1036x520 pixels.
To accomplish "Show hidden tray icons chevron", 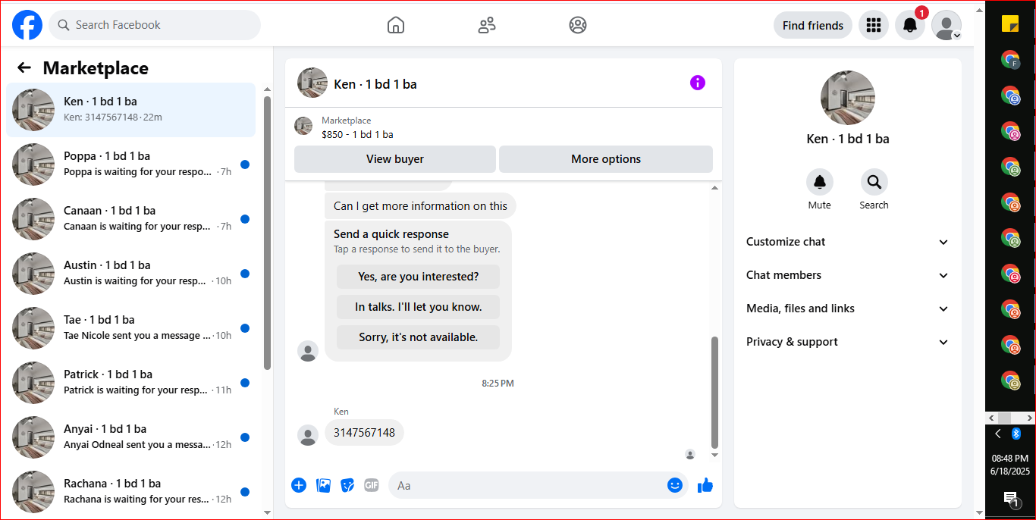I will point(998,434).
